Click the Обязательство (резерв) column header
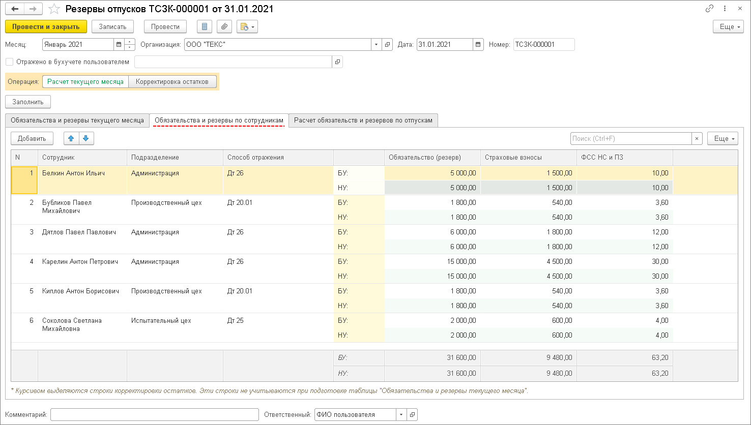751x425 pixels. click(x=432, y=158)
